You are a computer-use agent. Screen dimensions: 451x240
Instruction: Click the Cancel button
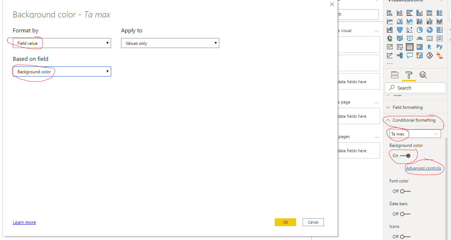[x=313, y=222]
